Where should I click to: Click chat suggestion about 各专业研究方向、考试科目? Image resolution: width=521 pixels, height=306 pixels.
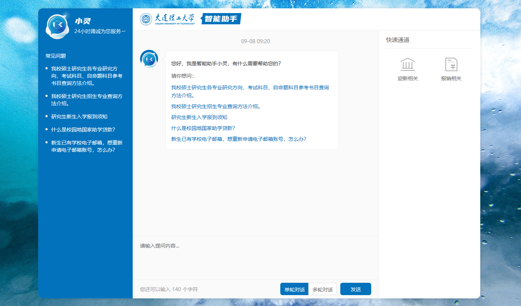point(250,87)
